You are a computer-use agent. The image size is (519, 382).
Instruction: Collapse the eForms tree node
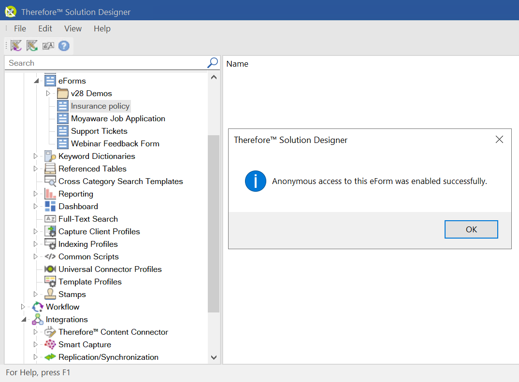[36, 81]
